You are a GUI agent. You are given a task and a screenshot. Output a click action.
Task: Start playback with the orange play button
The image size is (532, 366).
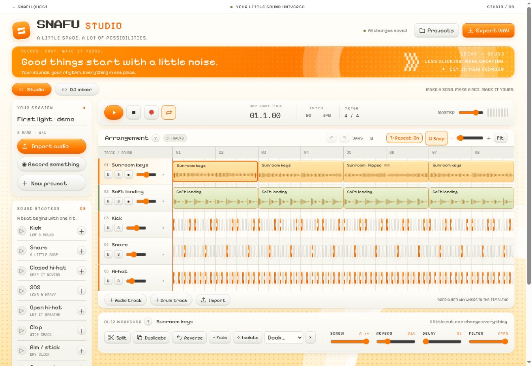(114, 113)
